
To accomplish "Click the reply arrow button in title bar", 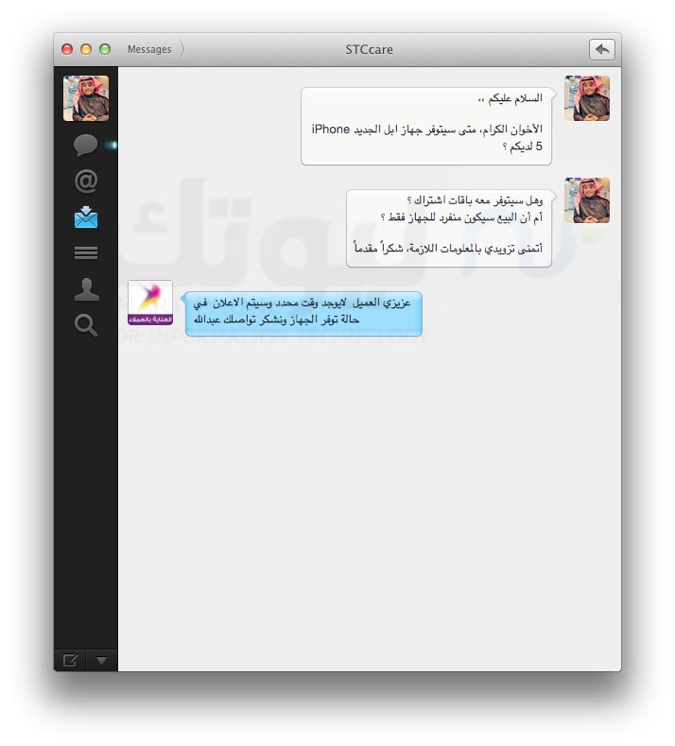I will tap(602, 49).
